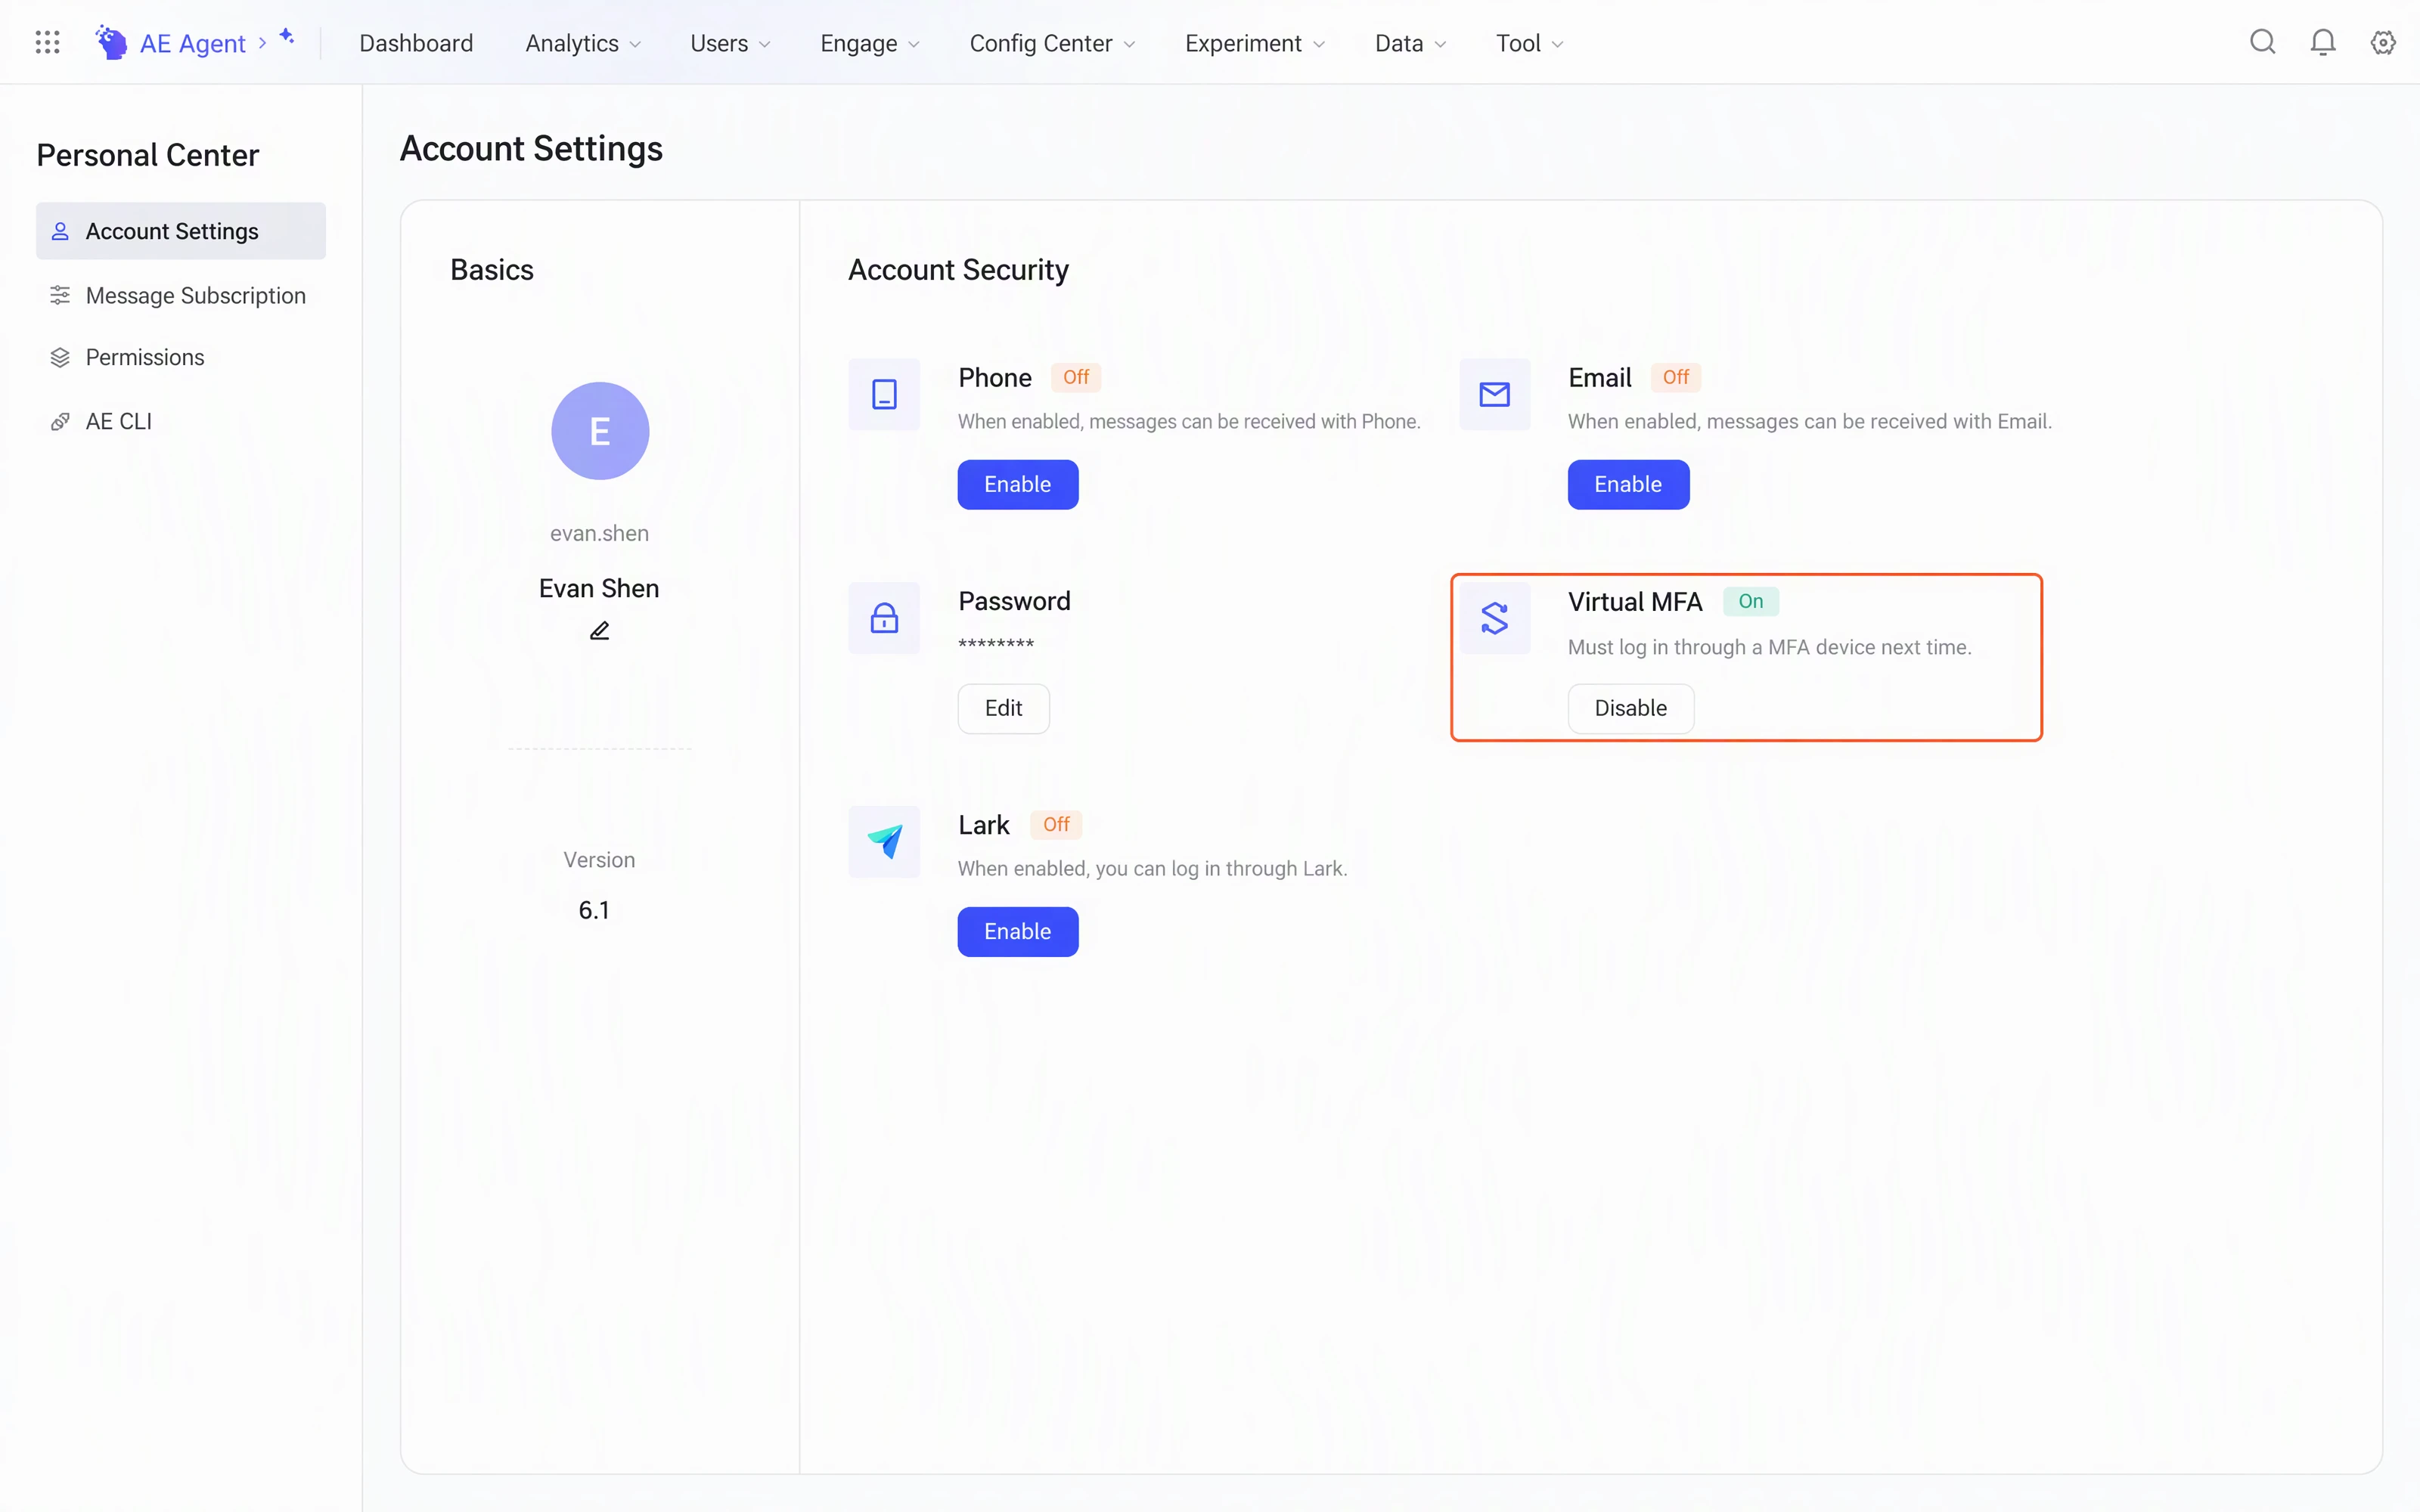The height and width of the screenshot is (1512, 2420).
Task: Click the AE Agent breadcrumb link
Action: 192,43
